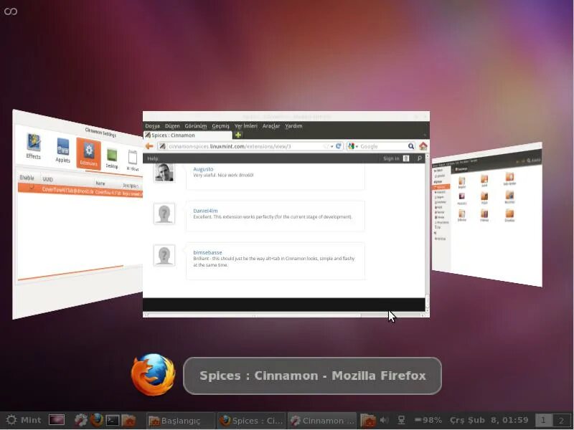Open the clock showing Çrş Şub 8, 01:59
Screen dimensions: 574x430
click(489, 420)
